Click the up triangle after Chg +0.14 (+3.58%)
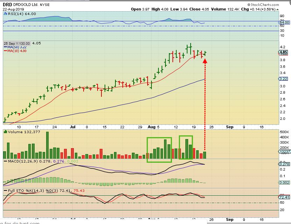Image resolution: width=291 pixels, height=224 pixels. coord(277,9)
